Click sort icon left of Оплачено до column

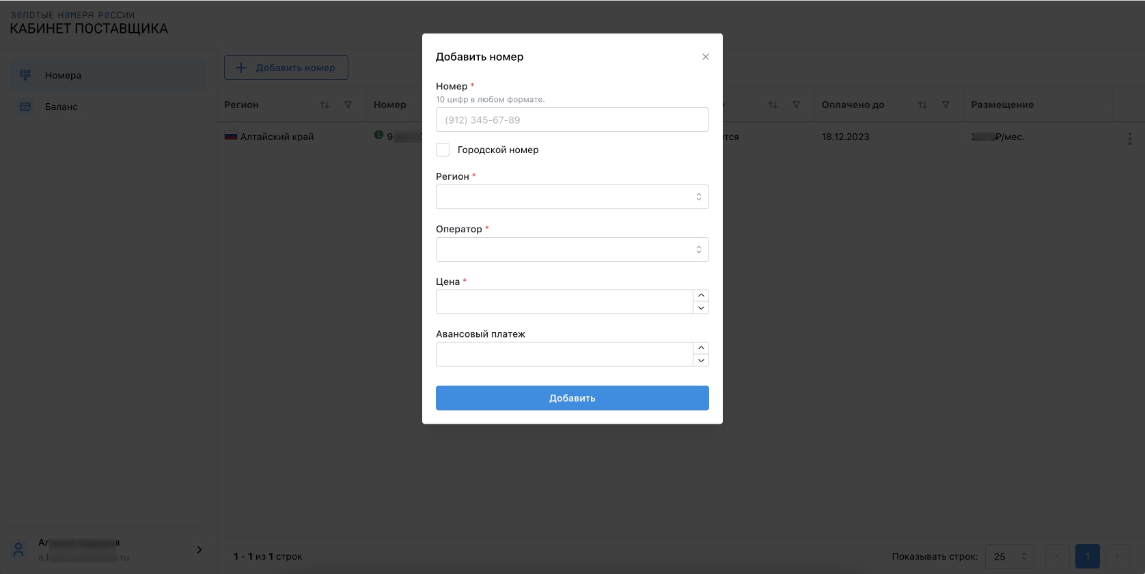click(773, 105)
